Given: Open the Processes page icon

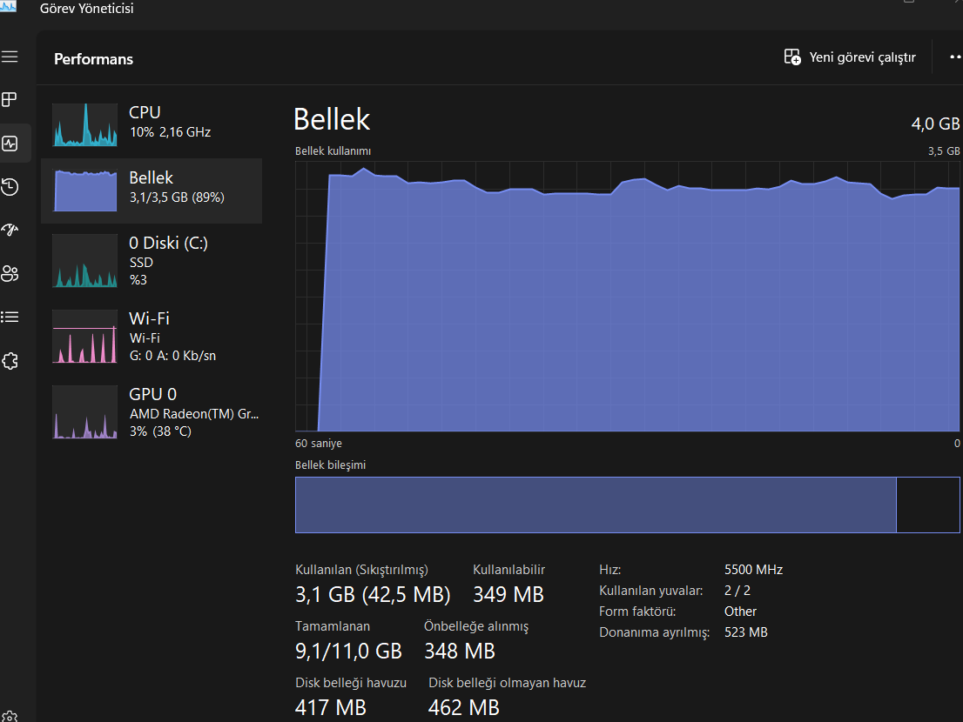Looking at the screenshot, I should (10, 100).
